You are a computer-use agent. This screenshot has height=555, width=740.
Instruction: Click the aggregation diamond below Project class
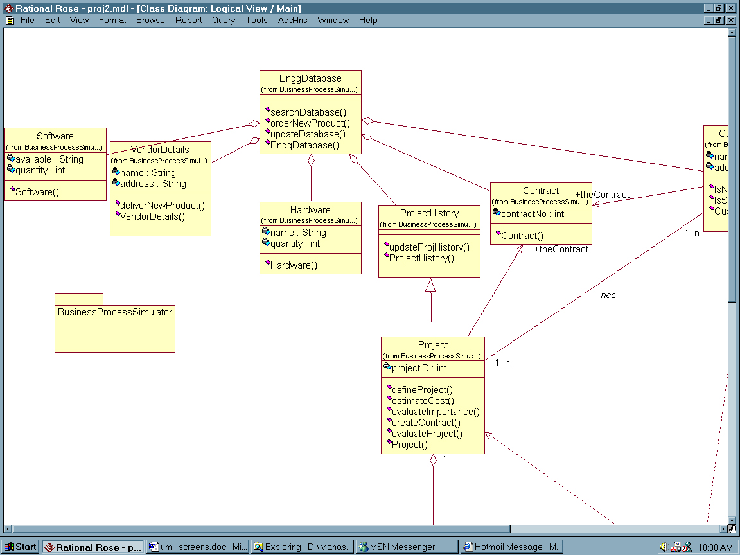click(433, 461)
